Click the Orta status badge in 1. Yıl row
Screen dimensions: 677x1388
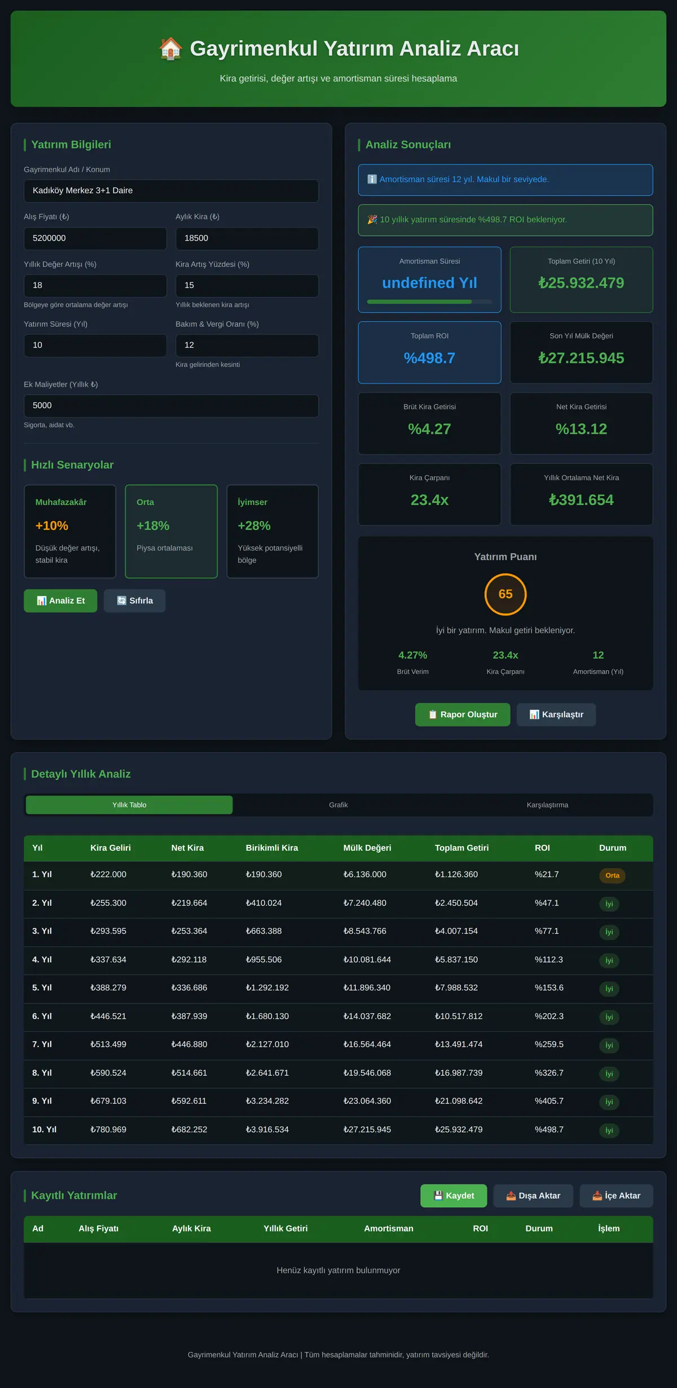click(612, 875)
